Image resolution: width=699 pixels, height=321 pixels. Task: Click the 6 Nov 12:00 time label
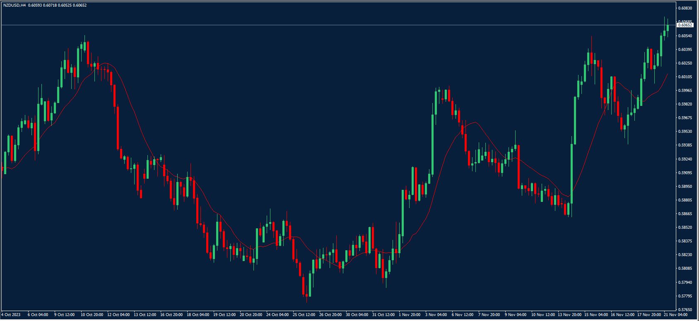[x=462, y=315]
